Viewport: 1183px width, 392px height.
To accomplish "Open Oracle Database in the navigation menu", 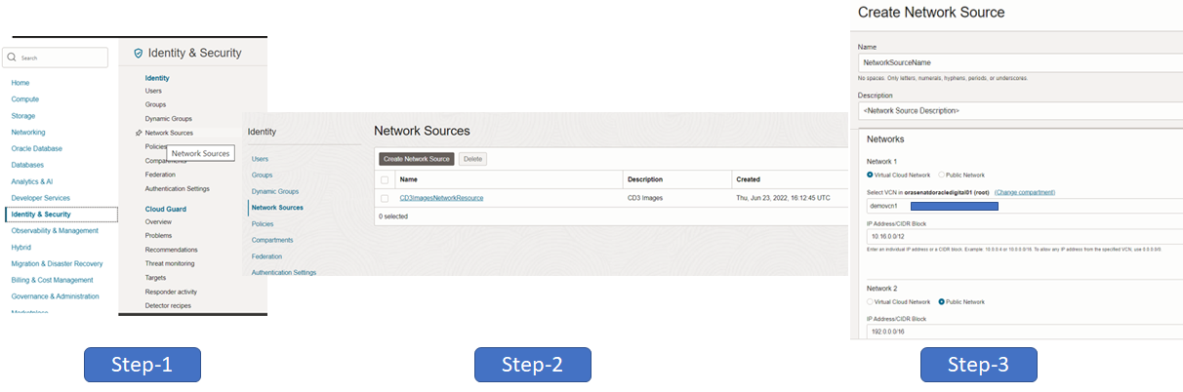I will (x=37, y=148).
